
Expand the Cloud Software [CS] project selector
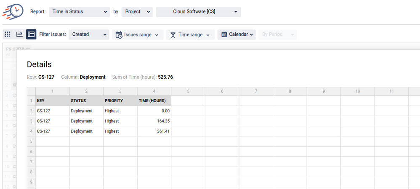point(198,12)
